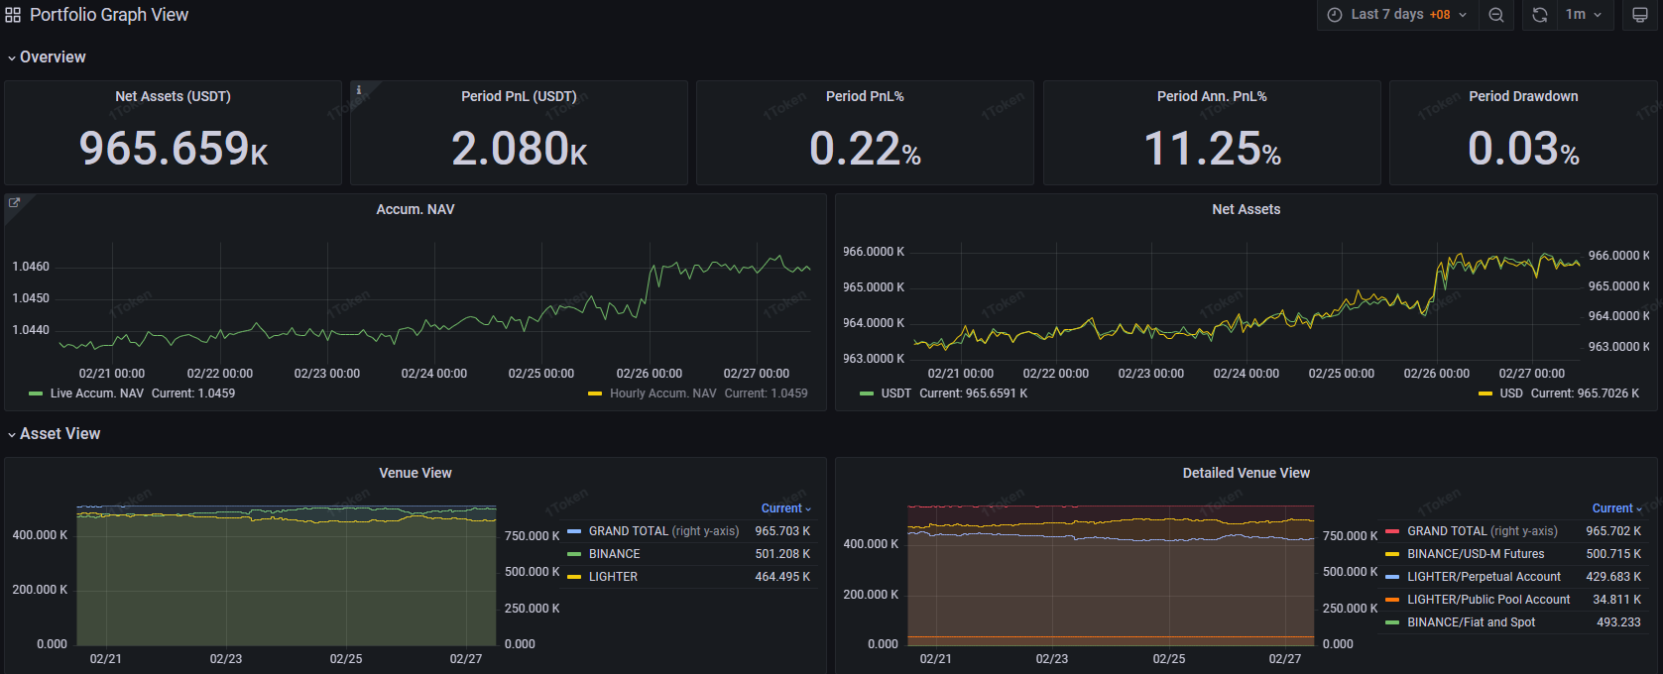The height and width of the screenshot is (674, 1663).
Task: Toggle LIGHTER/Public Pool Account legend series
Action: pyautogui.click(x=1488, y=600)
